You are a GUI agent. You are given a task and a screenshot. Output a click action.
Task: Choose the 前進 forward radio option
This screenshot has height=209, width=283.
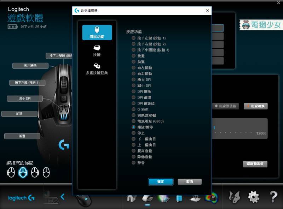pos(133,62)
